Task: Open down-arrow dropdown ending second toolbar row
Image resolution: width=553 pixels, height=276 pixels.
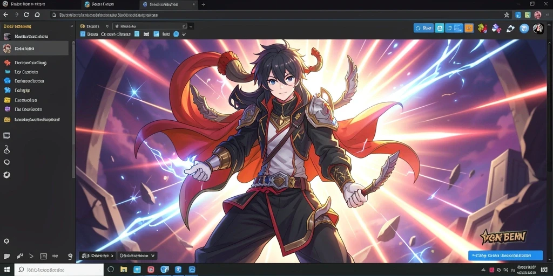Action: 184,34
